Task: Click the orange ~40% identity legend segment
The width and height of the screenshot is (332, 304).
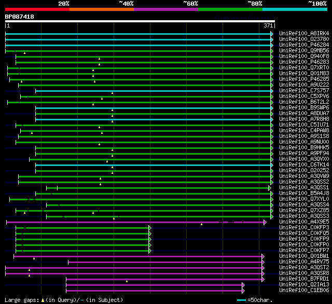Action: coord(102,9)
